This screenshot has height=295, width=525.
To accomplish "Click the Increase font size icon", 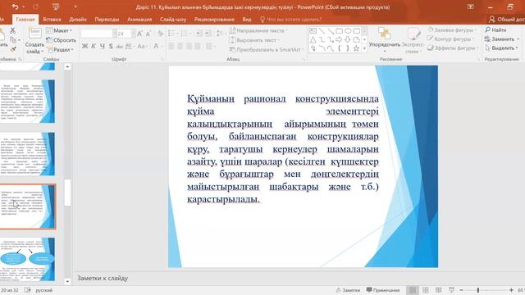I will tap(140, 34).
